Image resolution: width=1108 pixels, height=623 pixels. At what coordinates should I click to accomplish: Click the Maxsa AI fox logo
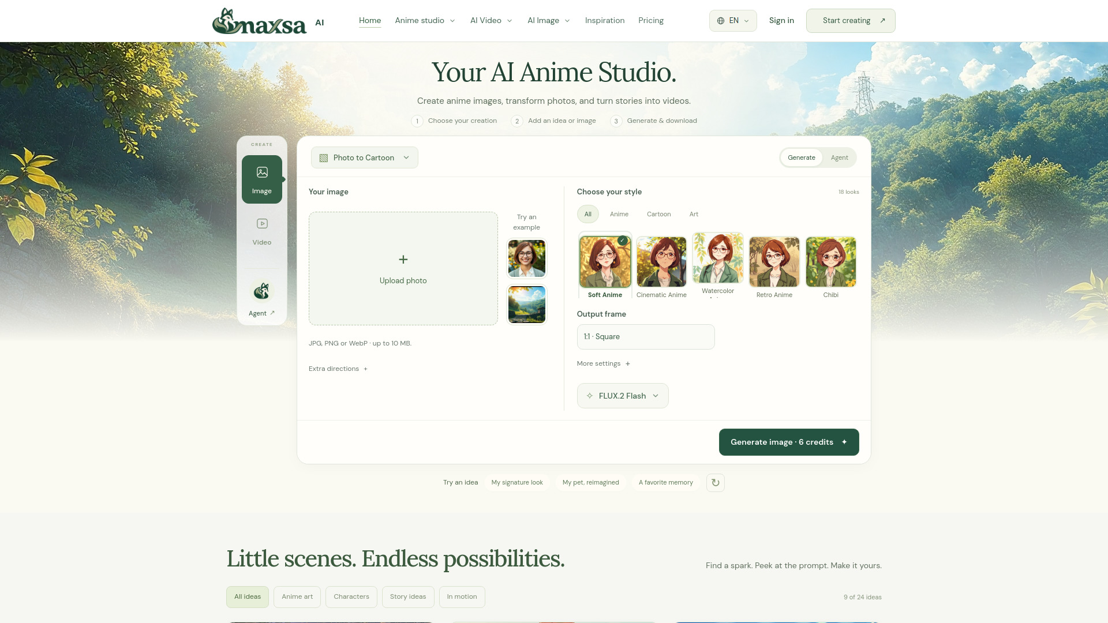point(260,21)
